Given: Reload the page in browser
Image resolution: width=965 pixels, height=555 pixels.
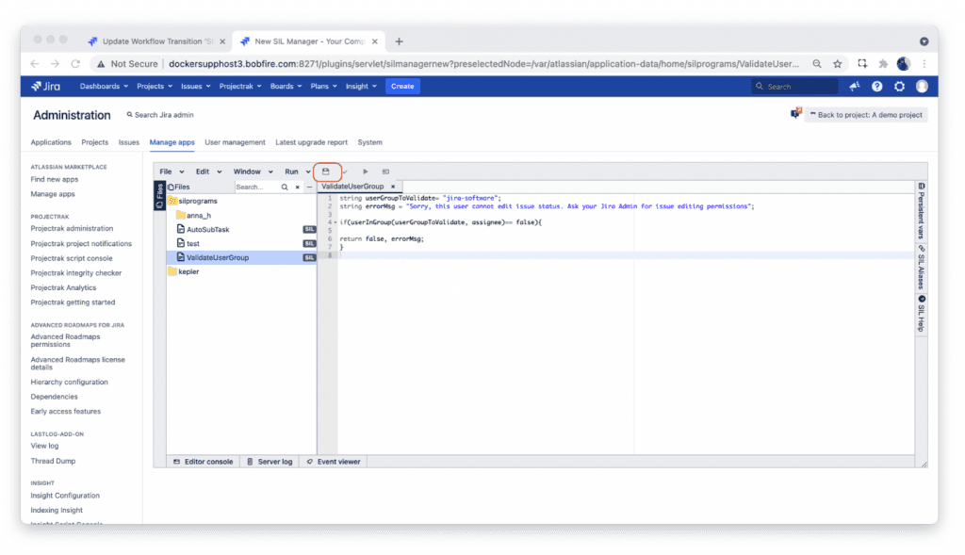Looking at the screenshot, I should (75, 63).
